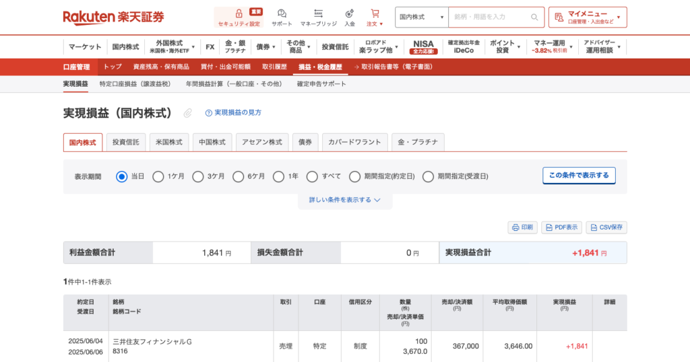Click この条件で表示する button
Viewport: 690px width, 362px height.
pyautogui.click(x=579, y=176)
